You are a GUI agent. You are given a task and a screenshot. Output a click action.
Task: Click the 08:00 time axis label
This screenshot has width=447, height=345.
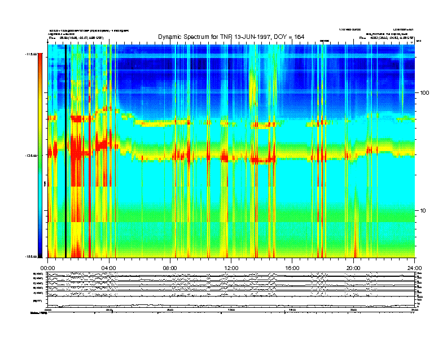click(170, 268)
